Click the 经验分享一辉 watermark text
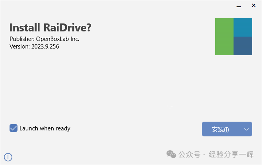Image resolution: width=262 pixels, height=165 pixels. (x=231, y=154)
